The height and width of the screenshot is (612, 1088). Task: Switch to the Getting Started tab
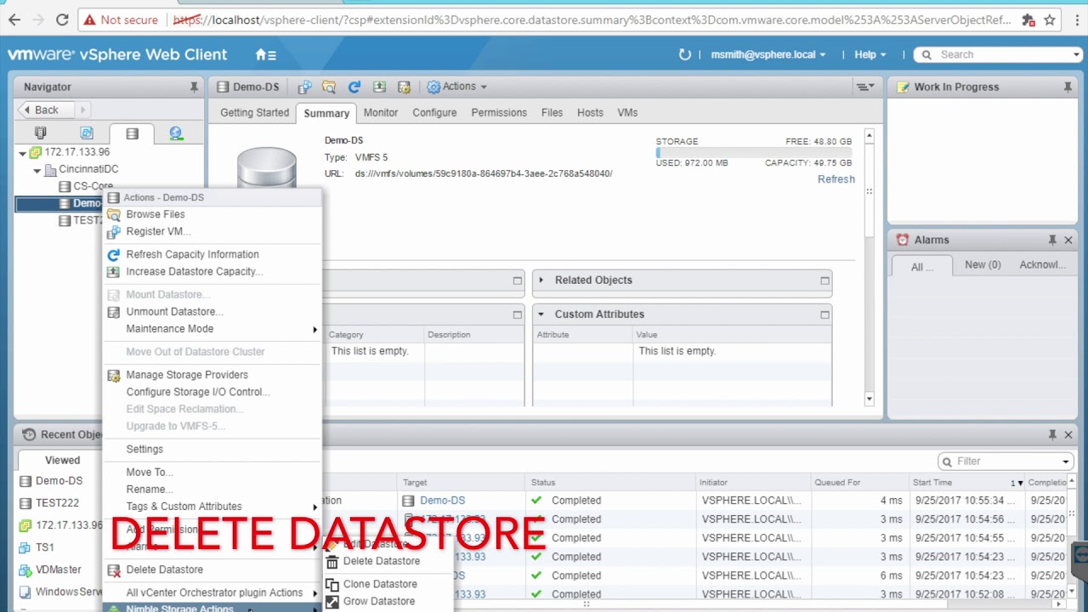tap(255, 112)
